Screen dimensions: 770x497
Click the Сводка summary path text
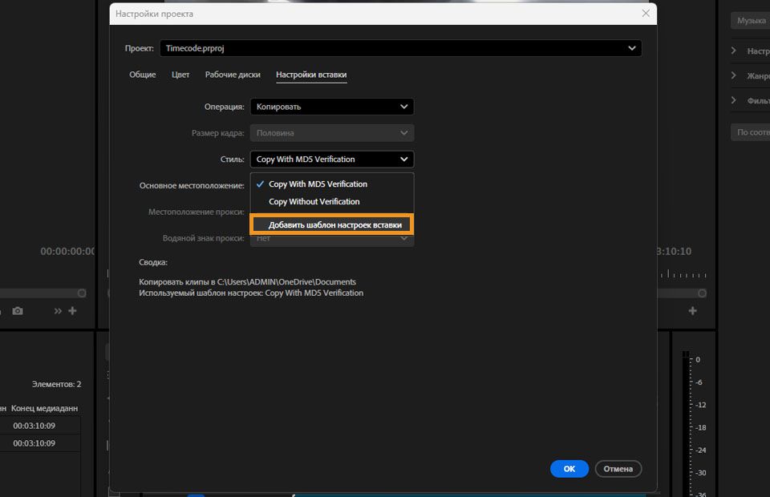point(248,282)
